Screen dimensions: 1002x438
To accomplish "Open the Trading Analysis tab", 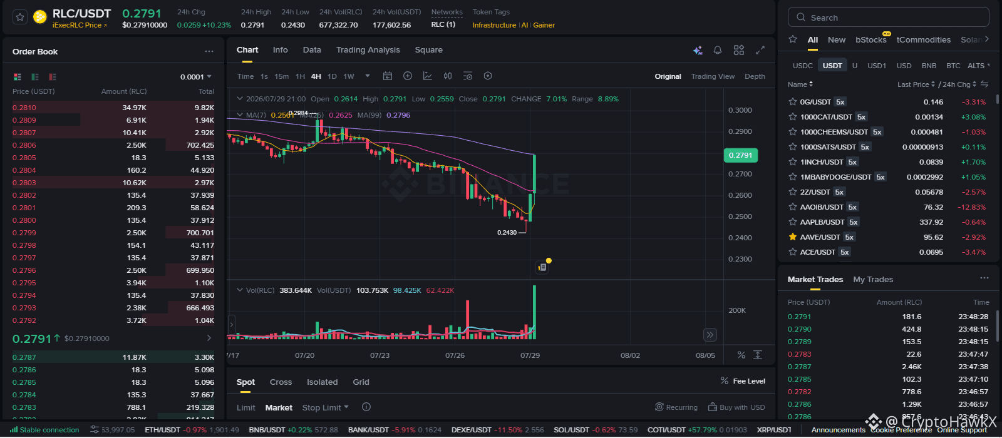I will (368, 50).
